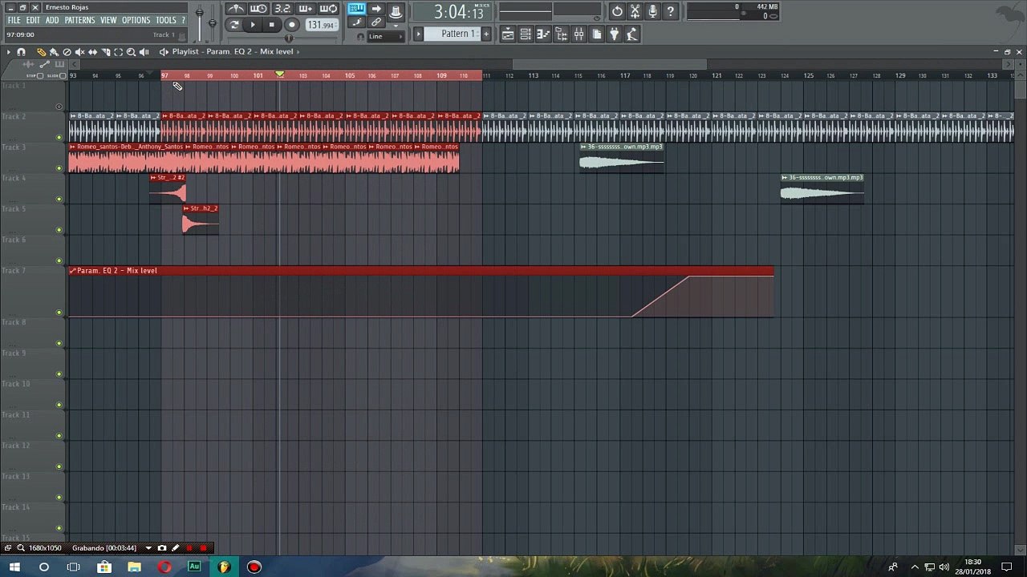Image resolution: width=1027 pixels, height=577 pixels.
Task: Open the project files copy icon
Action: [596, 34]
